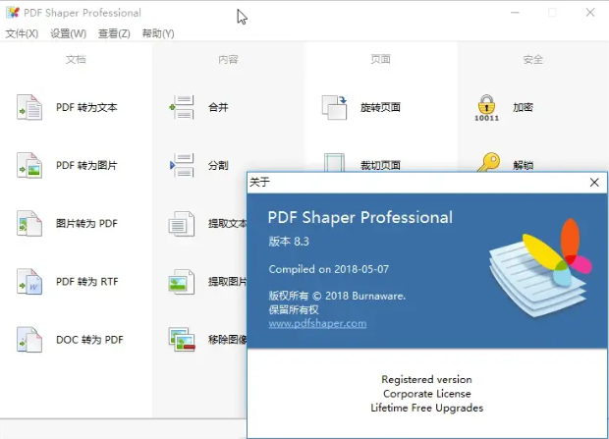The height and width of the screenshot is (439, 609).
Task: Click the DOC 转为 PDF label
Action: click(x=89, y=340)
